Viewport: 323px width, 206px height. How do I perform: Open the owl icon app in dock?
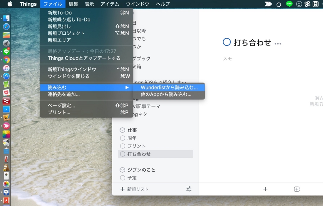tap(6, 167)
